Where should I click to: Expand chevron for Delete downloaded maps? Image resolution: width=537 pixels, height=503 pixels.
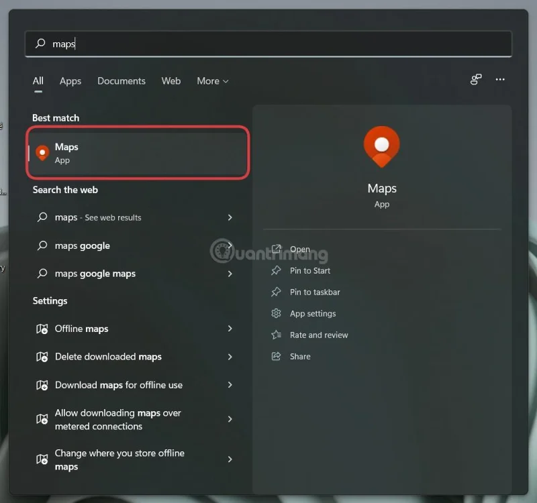[230, 357]
